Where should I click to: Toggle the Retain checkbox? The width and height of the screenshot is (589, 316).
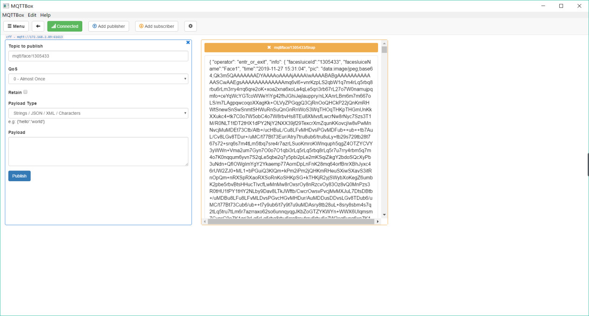[26, 92]
